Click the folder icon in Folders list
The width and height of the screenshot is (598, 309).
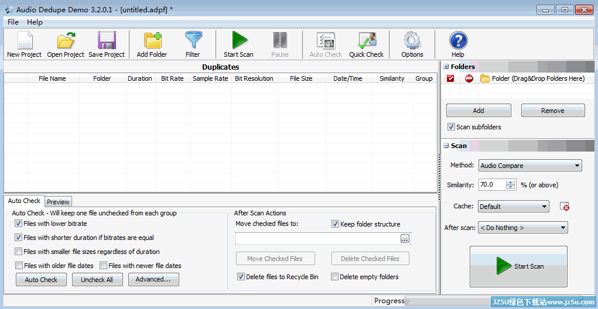pos(485,78)
